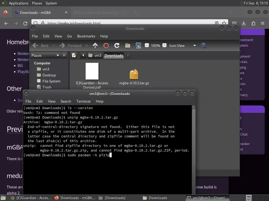Image resolution: width=269 pixels, height=201 pixels.
Task: Open System menu in top panel
Action: point(51,3)
